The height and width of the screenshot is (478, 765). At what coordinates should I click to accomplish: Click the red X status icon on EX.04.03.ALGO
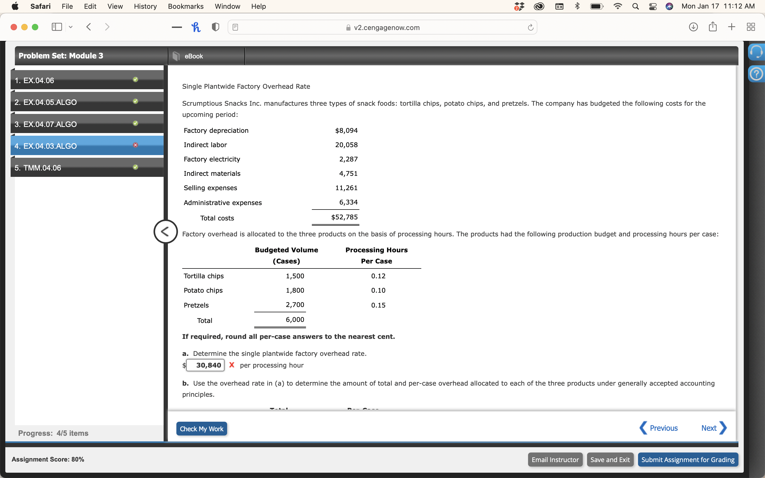click(x=135, y=145)
